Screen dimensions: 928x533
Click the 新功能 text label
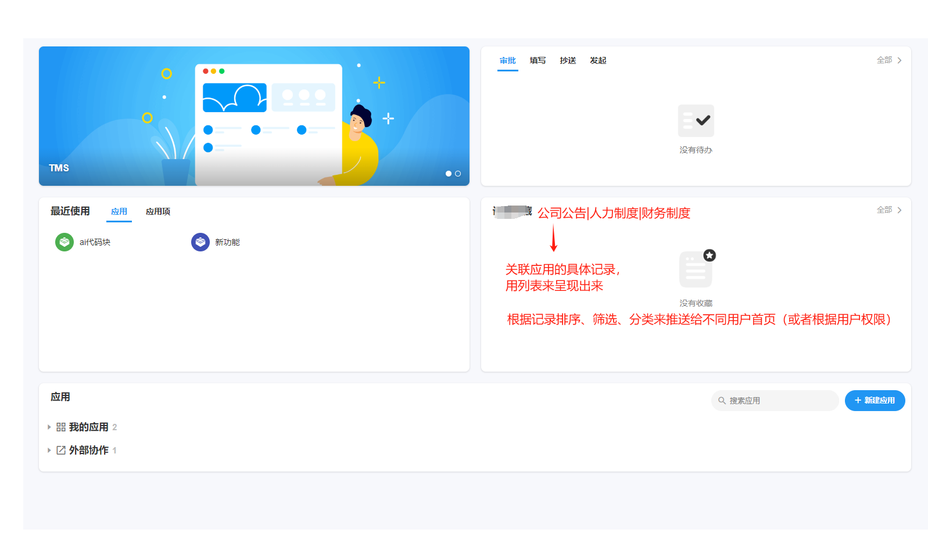(x=227, y=242)
